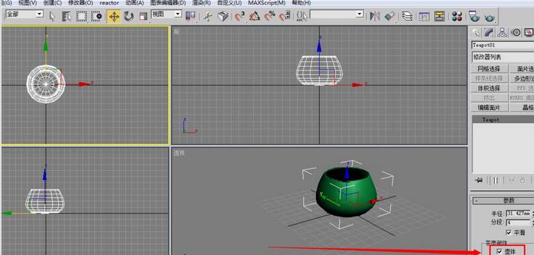Toggle the 平滑 smooth checkbox

click(509, 232)
